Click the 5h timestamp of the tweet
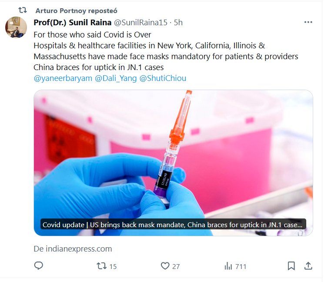The width and height of the screenshot is (328, 282). (178, 22)
